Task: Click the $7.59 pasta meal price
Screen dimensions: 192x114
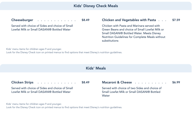Action: [176, 20]
